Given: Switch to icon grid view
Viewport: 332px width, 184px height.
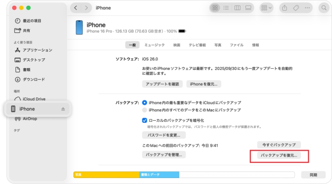Looking at the screenshot, I should click(x=215, y=8).
